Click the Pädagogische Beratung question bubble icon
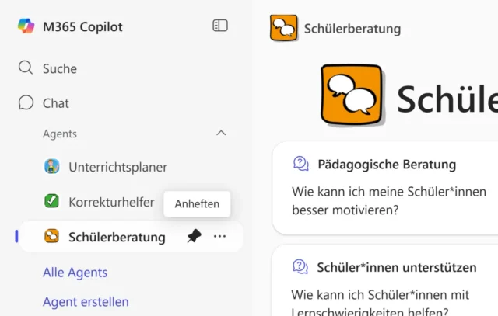Viewport: 498px width, 316px height. 300,164
